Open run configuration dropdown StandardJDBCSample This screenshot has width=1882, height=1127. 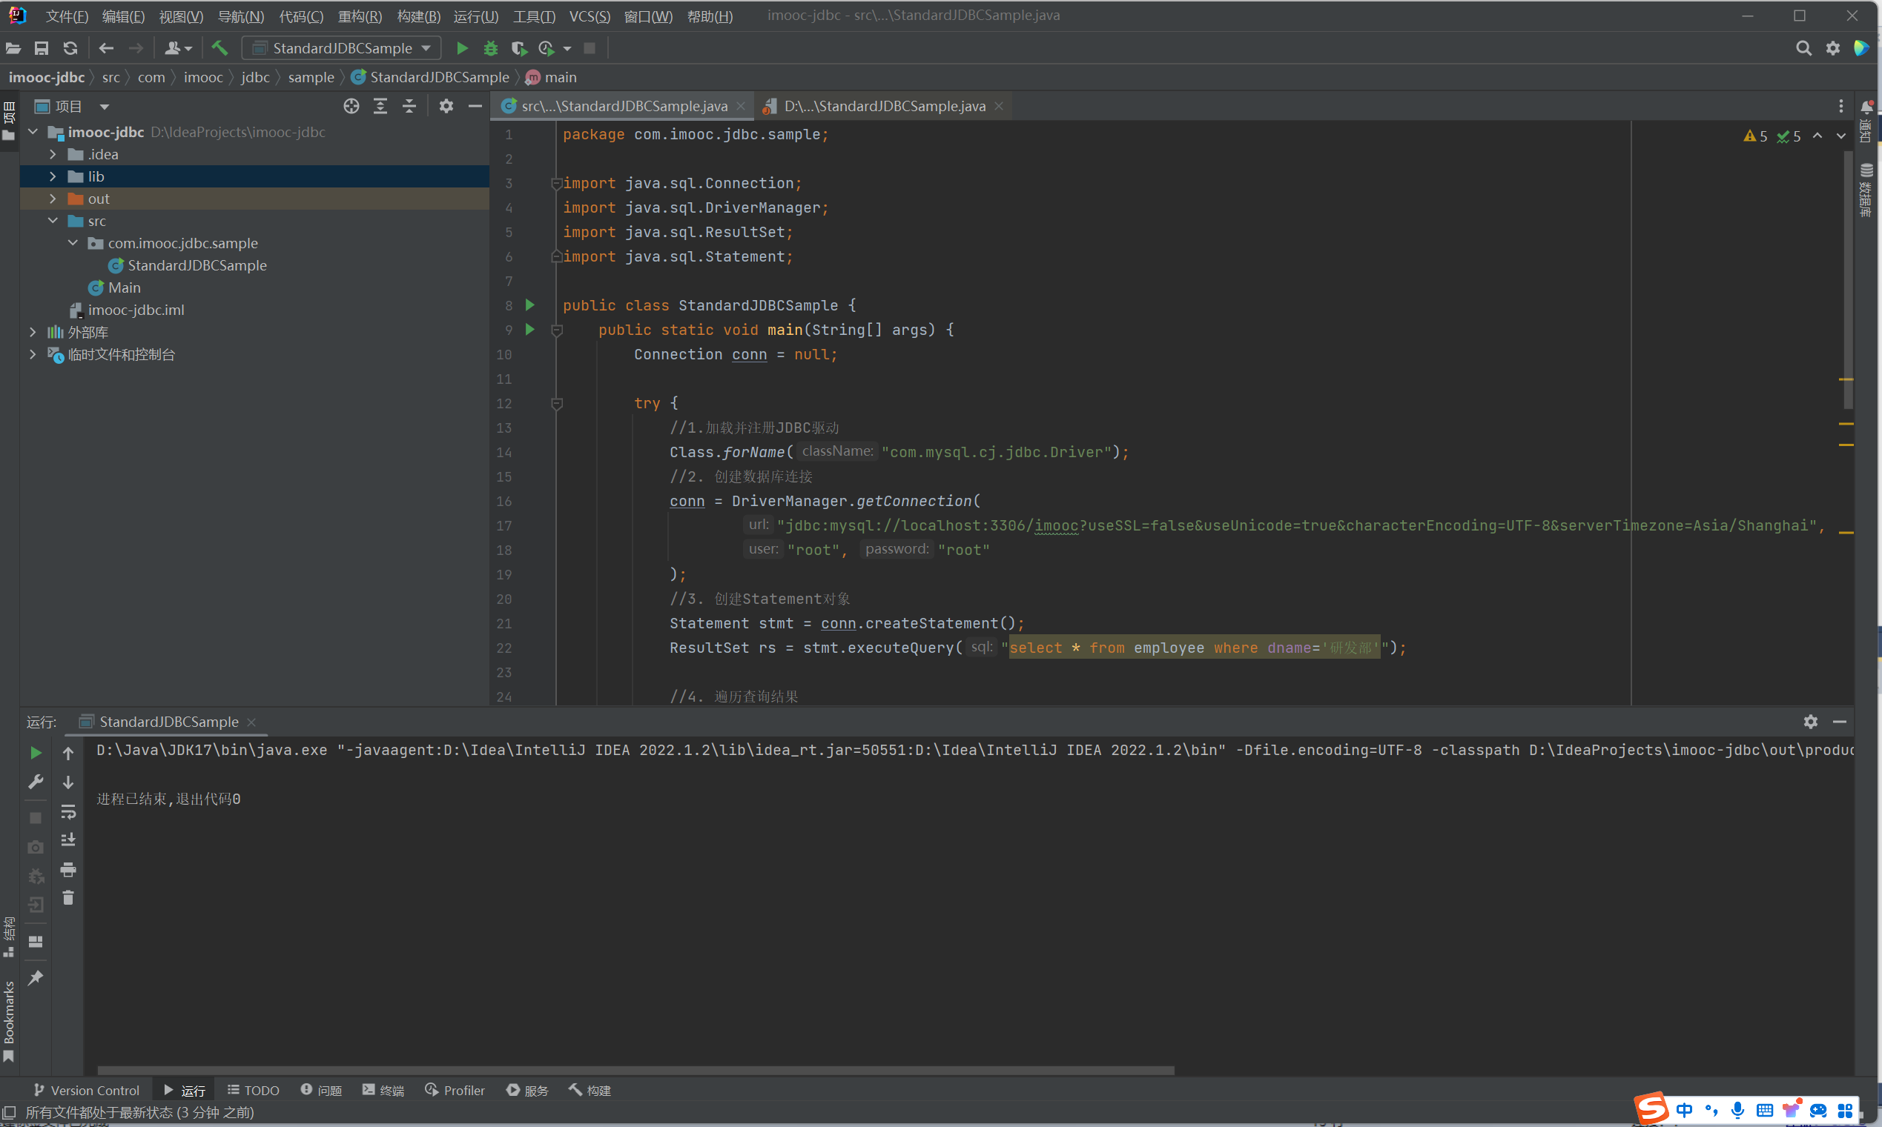(341, 49)
